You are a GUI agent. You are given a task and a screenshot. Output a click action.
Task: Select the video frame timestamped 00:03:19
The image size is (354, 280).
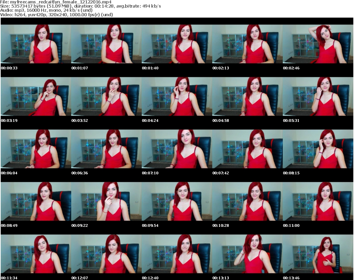point(36,96)
